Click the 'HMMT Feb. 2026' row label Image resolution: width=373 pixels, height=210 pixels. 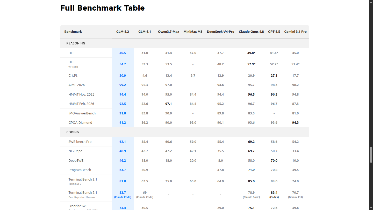point(81,104)
